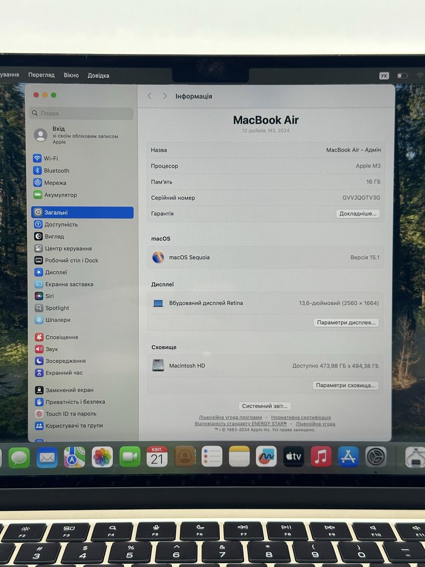Click the battery status icon
Image resolution: width=425 pixels, height=567 pixels.
402,75
